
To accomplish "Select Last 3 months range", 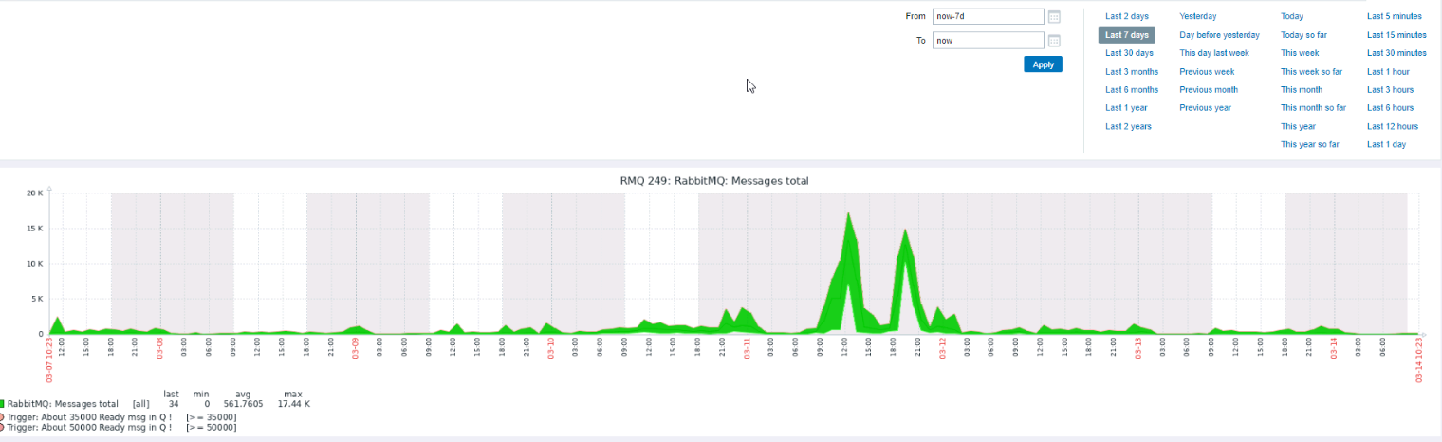I will pos(1132,72).
